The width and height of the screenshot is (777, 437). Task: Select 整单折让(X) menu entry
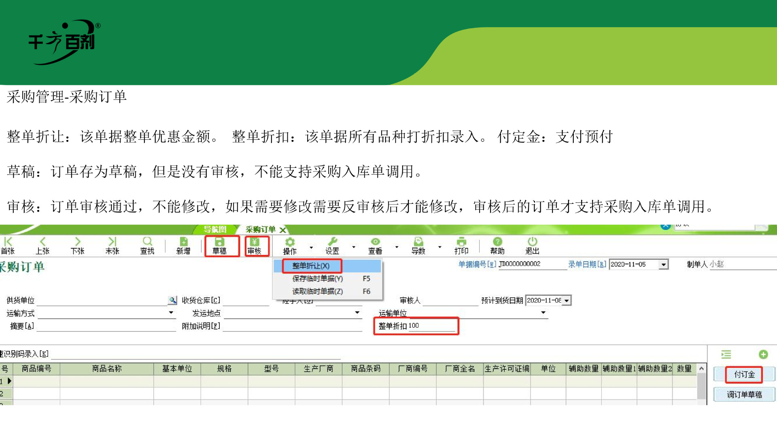(x=311, y=266)
